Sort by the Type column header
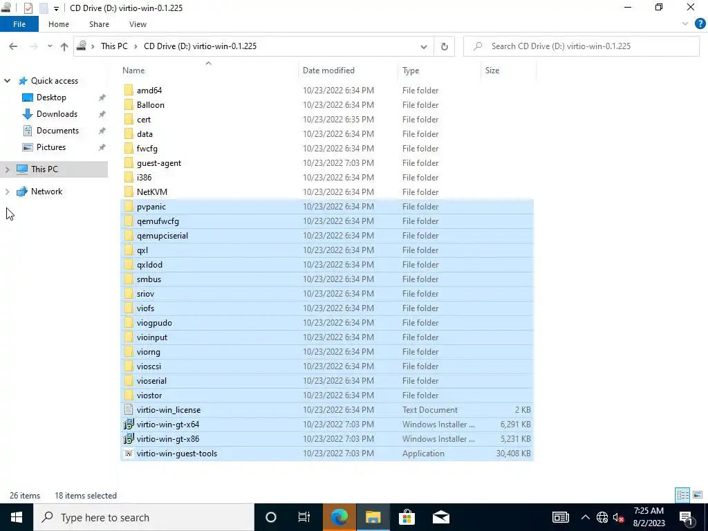The width and height of the screenshot is (708, 531). 439,71
